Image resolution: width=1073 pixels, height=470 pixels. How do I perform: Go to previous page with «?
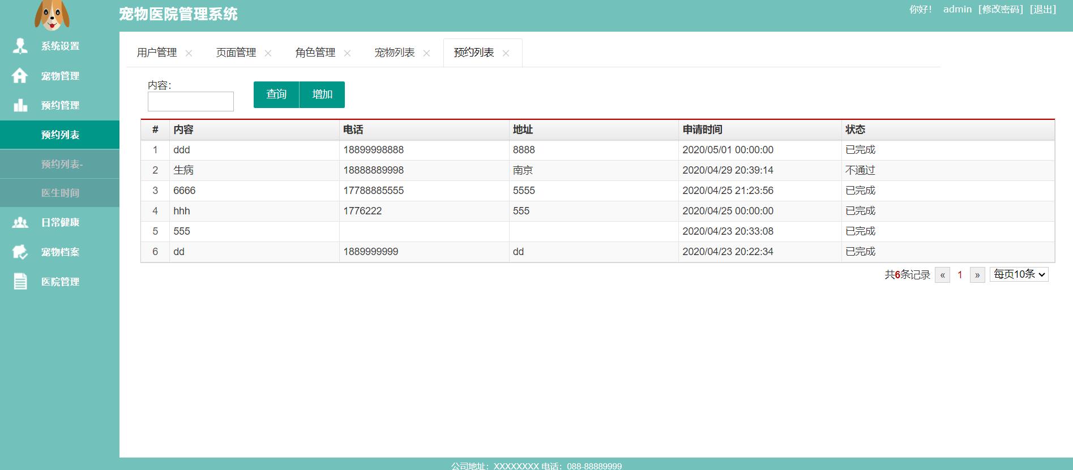click(942, 275)
